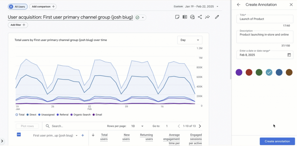
Task: Click the Add comparison button
Action: tap(43, 6)
